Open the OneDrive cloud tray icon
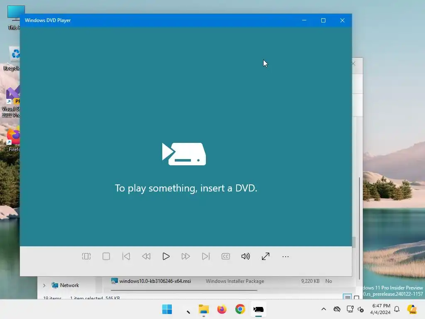This screenshot has width=425, height=319. 337,309
